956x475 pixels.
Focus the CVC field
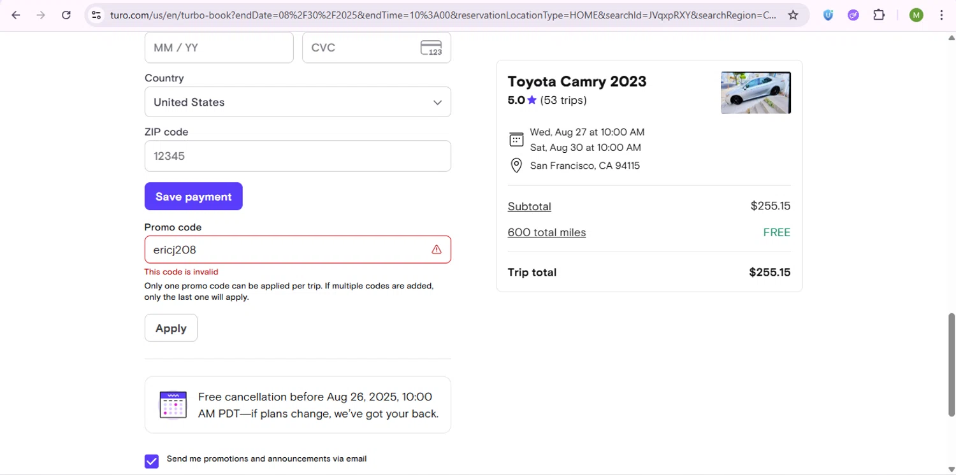click(x=377, y=48)
